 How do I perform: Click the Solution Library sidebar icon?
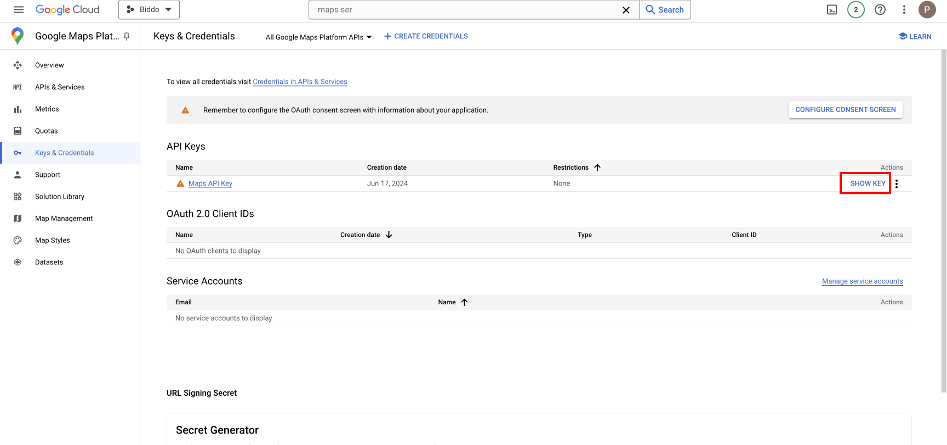coord(18,197)
